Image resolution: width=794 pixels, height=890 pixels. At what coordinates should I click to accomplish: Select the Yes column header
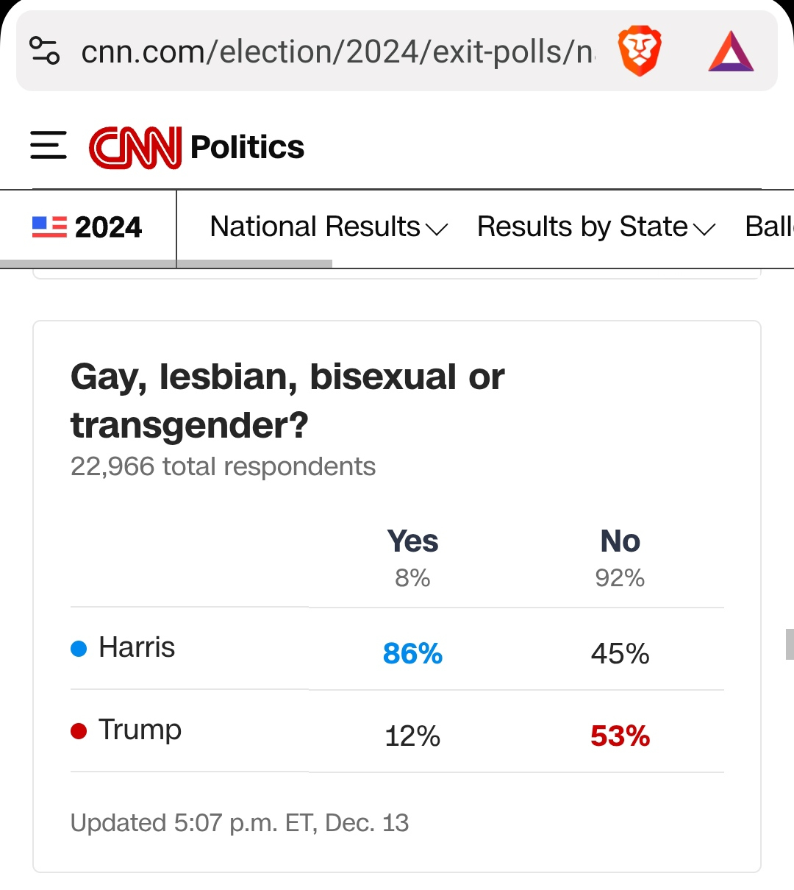[412, 542]
